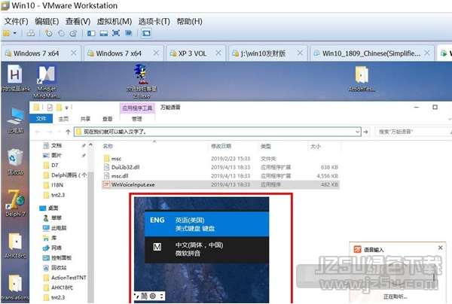Screen dimensions: 452x304
Task: Click the address bar go arrow button
Action: click(x=366, y=132)
